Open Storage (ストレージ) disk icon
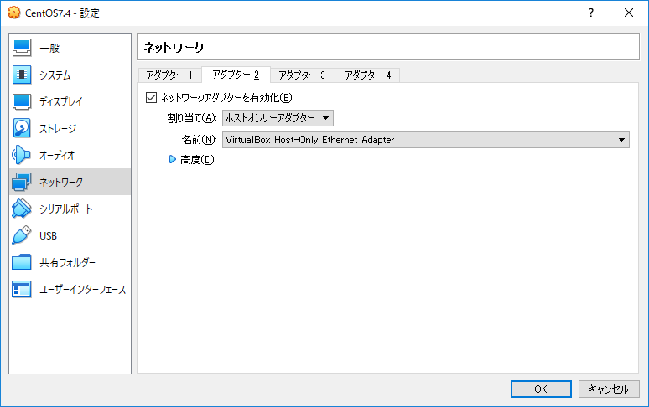Screen dimensions: 649x407 pyautogui.click(x=23, y=129)
